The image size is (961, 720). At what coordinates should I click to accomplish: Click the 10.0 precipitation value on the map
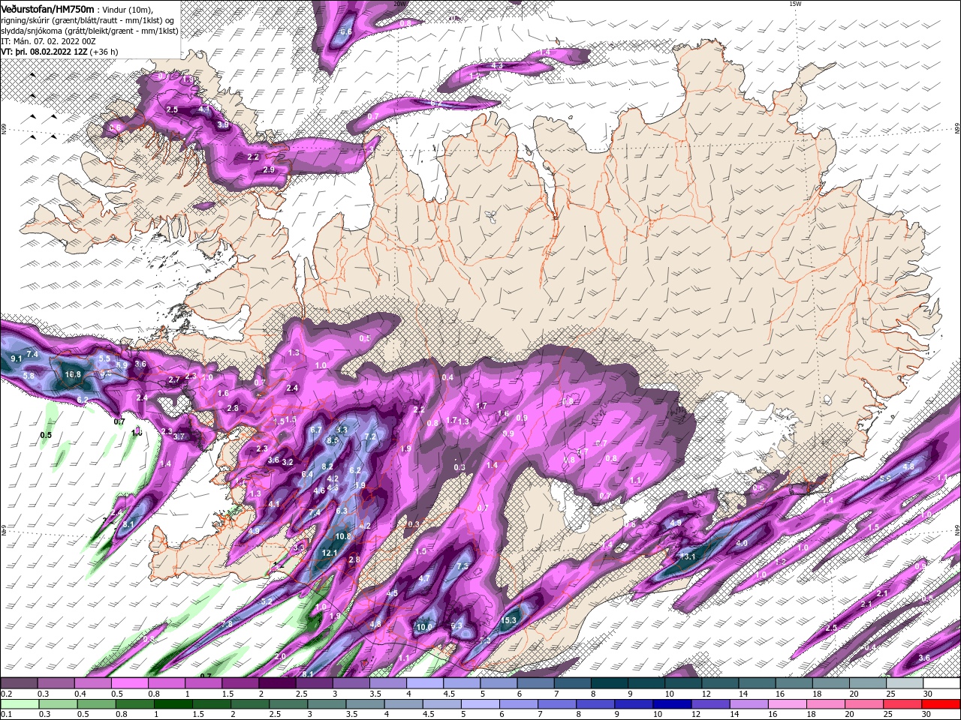tap(425, 627)
